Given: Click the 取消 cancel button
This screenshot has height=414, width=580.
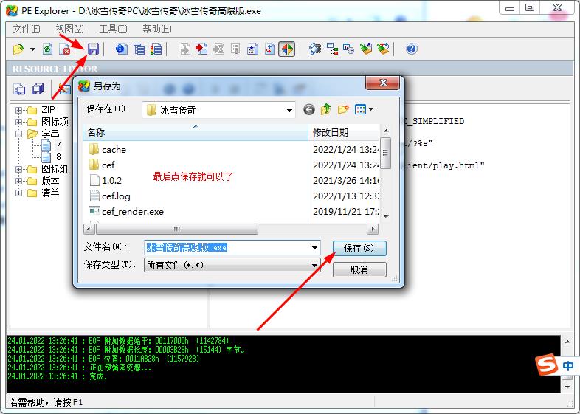Looking at the screenshot, I should [x=359, y=269].
